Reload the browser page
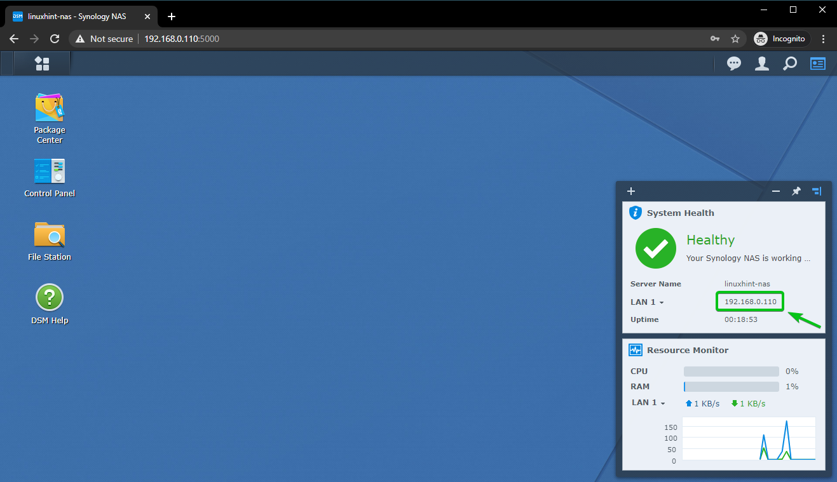837x482 pixels. click(x=55, y=39)
